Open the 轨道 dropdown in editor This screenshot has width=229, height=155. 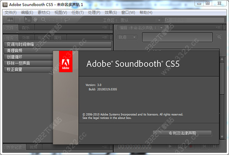coord(127,37)
